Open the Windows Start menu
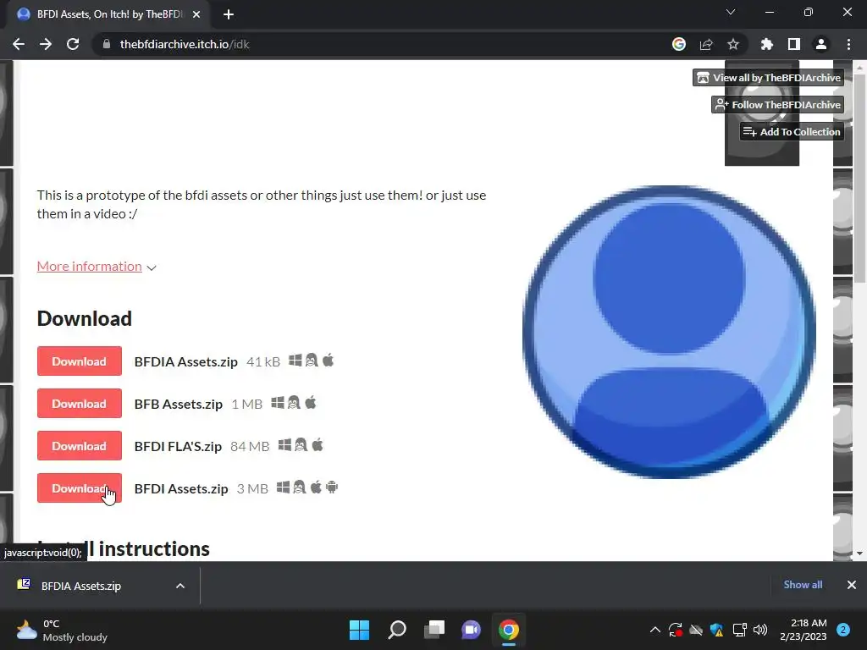This screenshot has height=650, width=867. click(x=359, y=630)
